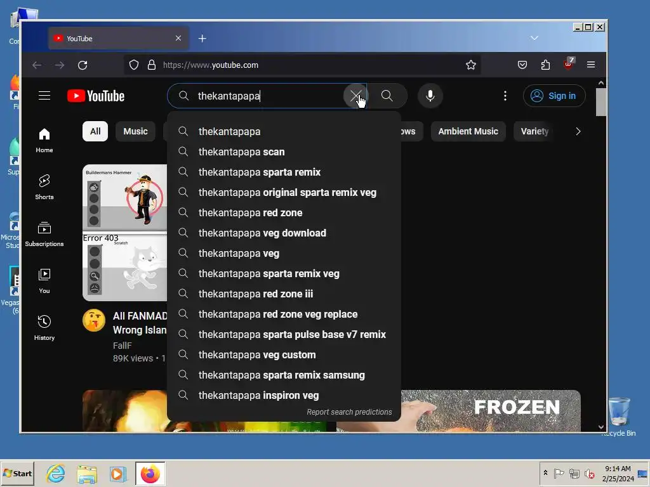This screenshot has height=487, width=650.
Task: Select suggestion 'thekantapapa veg'
Action: tap(284, 254)
